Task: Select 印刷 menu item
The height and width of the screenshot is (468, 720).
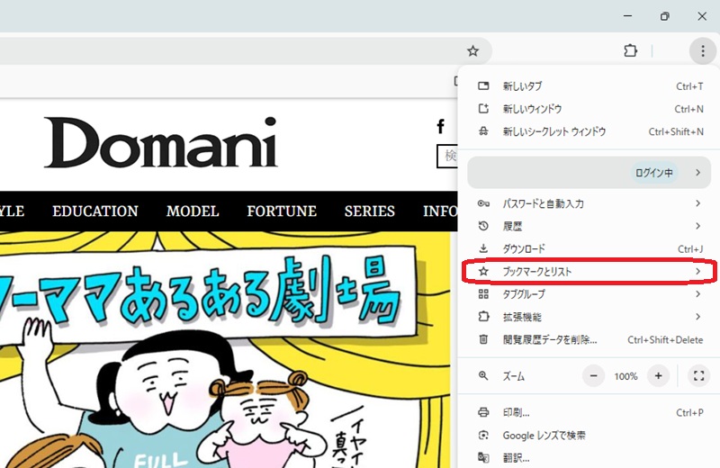Action: (x=589, y=412)
